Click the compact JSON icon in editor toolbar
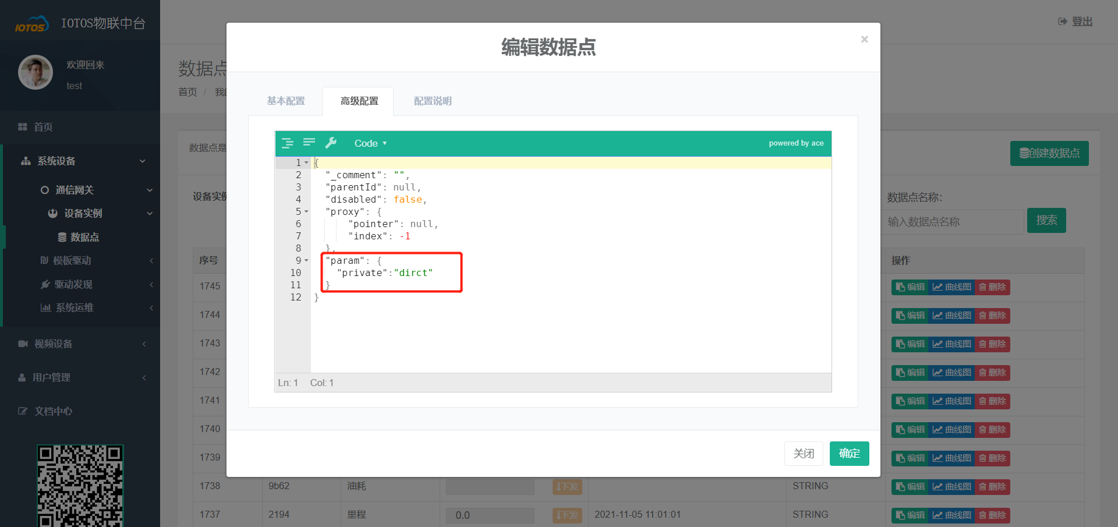This screenshot has width=1118, height=527. [x=309, y=143]
